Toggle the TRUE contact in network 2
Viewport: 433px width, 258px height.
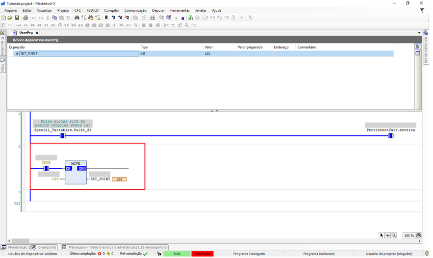(x=46, y=168)
